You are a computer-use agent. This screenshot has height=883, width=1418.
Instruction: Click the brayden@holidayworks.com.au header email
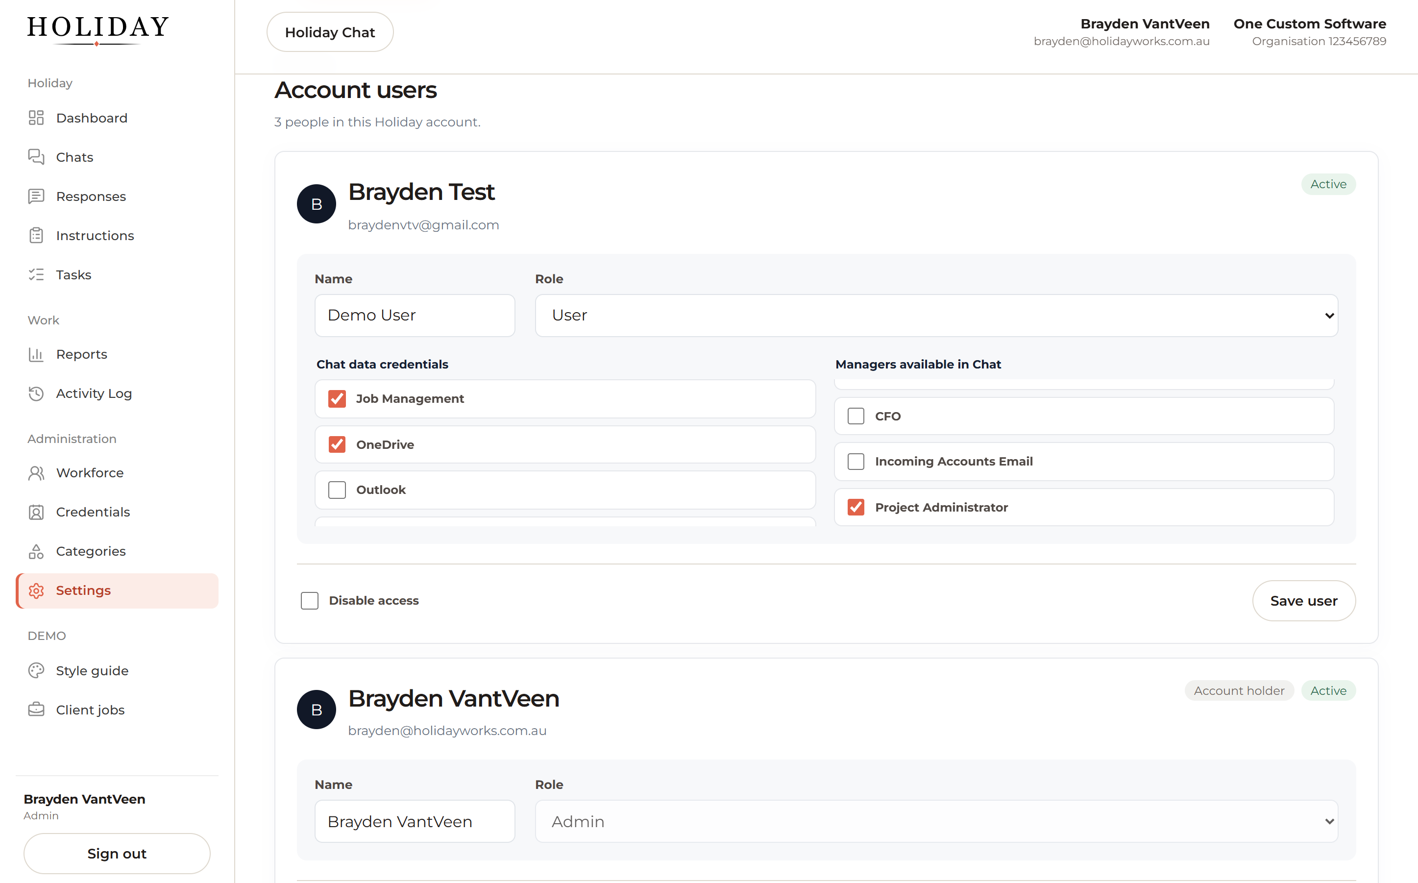point(1122,42)
